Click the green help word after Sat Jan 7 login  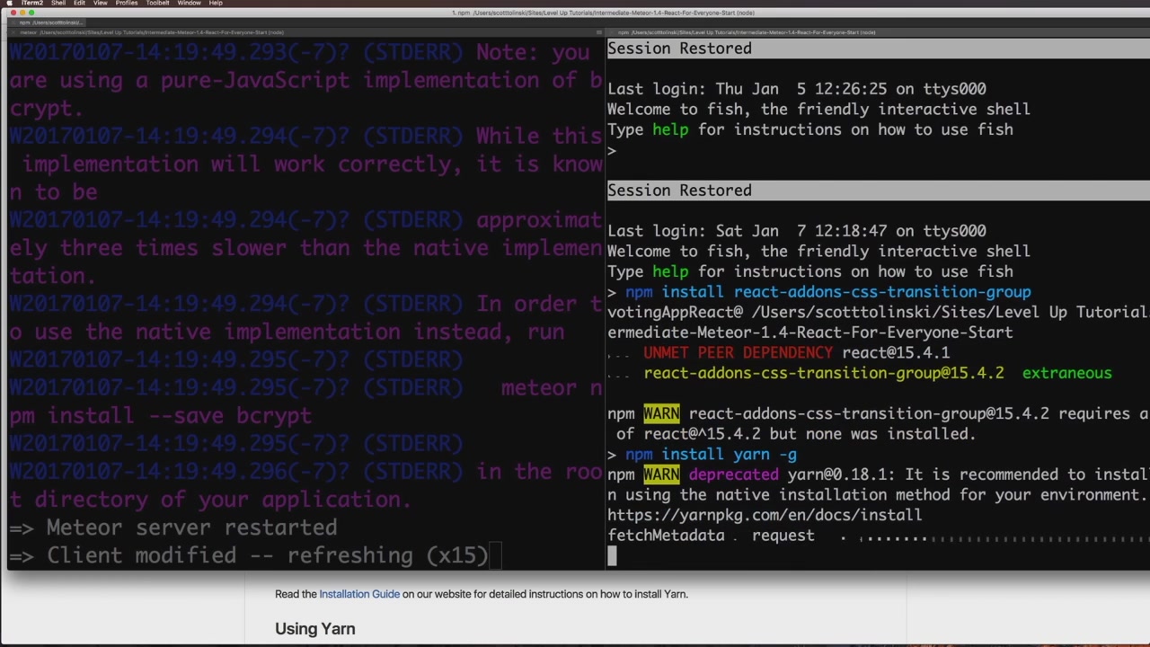pos(670,271)
